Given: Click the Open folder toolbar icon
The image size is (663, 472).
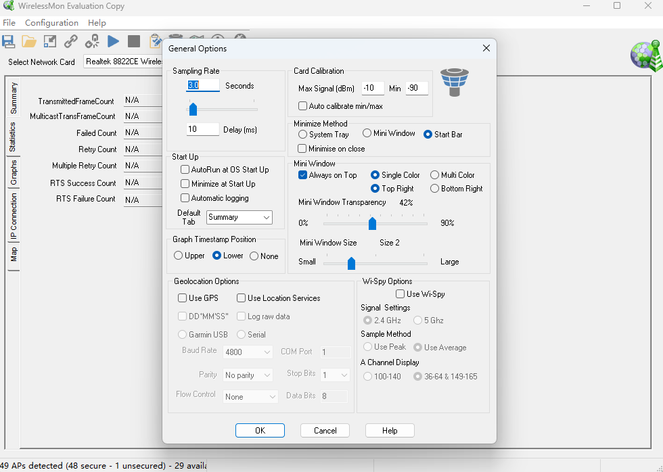Looking at the screenshot, I should [x=29, y=41].
